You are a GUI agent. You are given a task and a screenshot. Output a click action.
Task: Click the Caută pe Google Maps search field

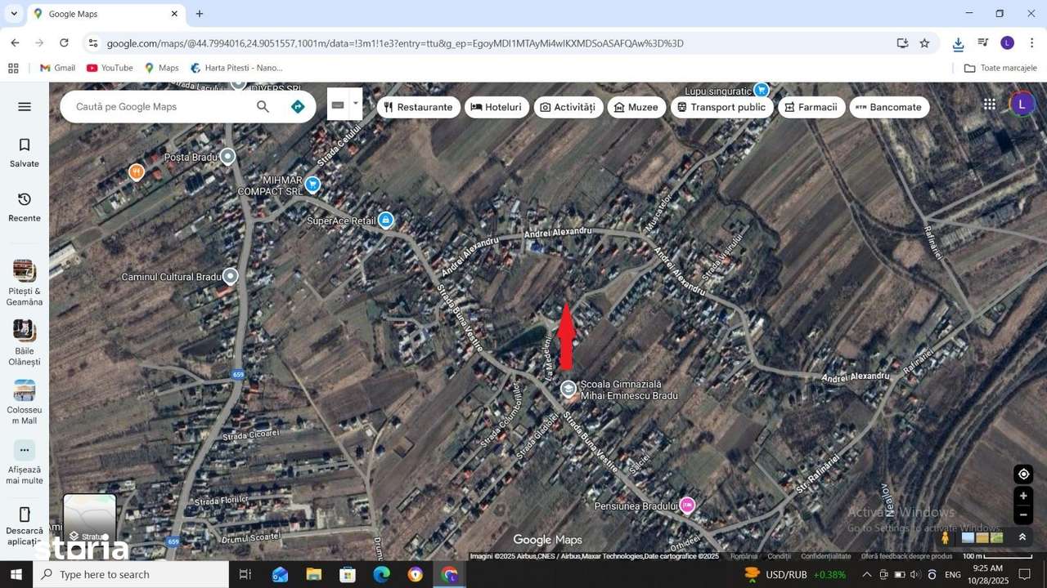[155, 106]
